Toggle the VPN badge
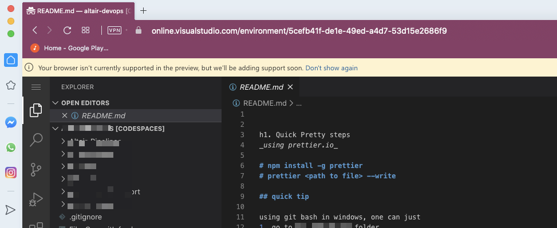Image resolution: width=557 pixels, height=228 pixels. click(114, 30)
